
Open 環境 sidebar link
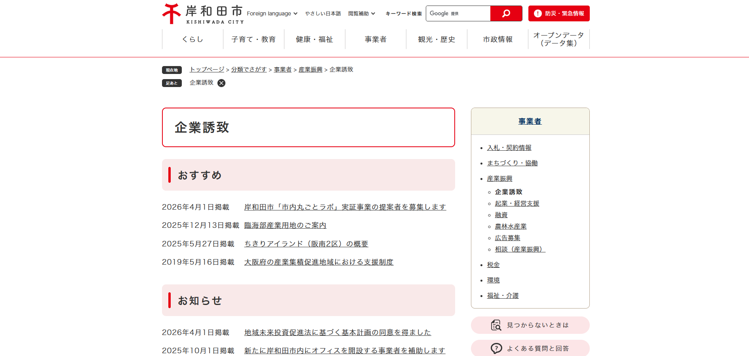(494, 280)
